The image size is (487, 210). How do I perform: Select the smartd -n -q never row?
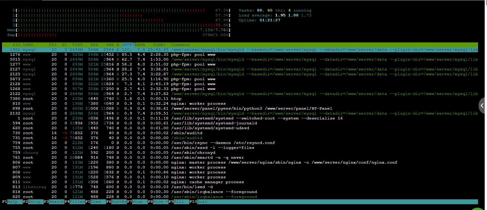[240, 157]
